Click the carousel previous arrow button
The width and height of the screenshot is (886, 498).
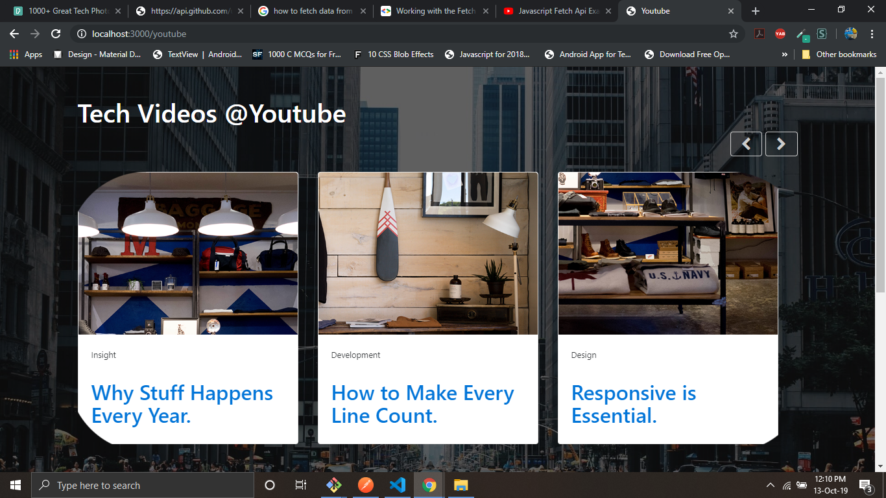click(746, 144)
